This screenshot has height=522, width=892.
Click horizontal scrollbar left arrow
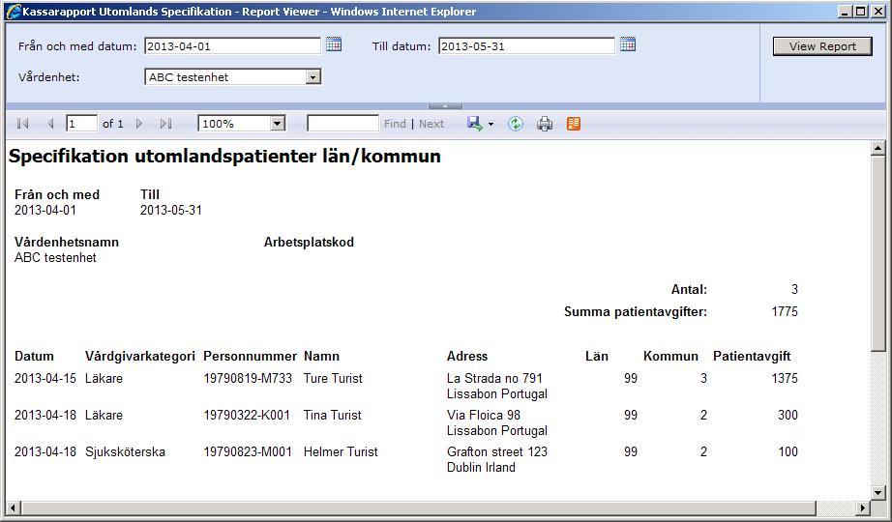(14, 507)
